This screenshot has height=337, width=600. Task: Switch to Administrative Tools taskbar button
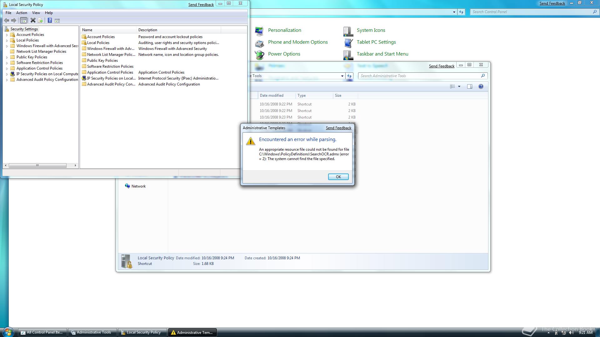click(93, 333)
